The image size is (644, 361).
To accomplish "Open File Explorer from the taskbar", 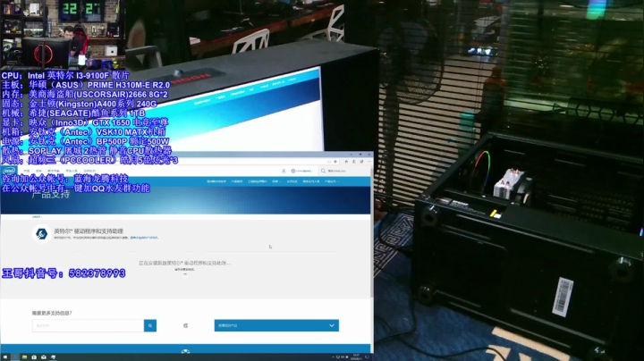I will click(25, 357).
